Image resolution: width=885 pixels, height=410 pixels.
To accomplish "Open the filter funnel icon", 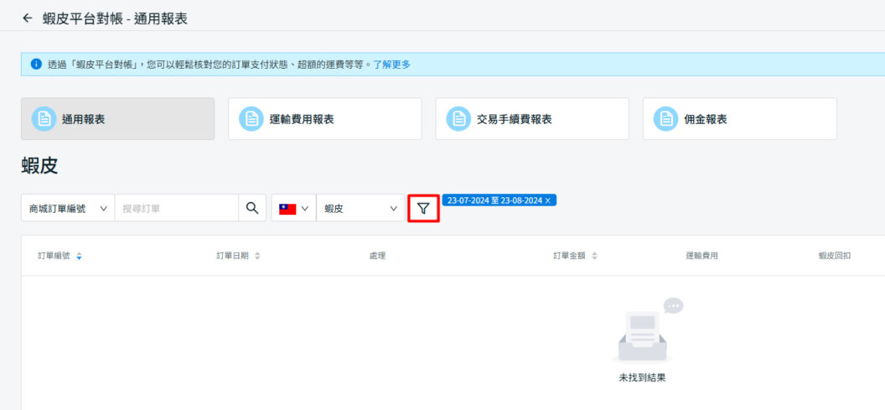I will coord(423,209).
